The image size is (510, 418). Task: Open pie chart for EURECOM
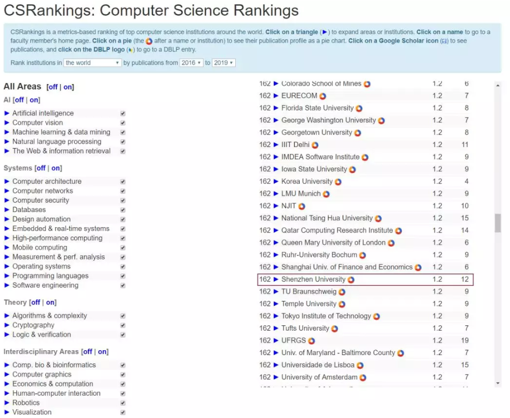(322, 96)
